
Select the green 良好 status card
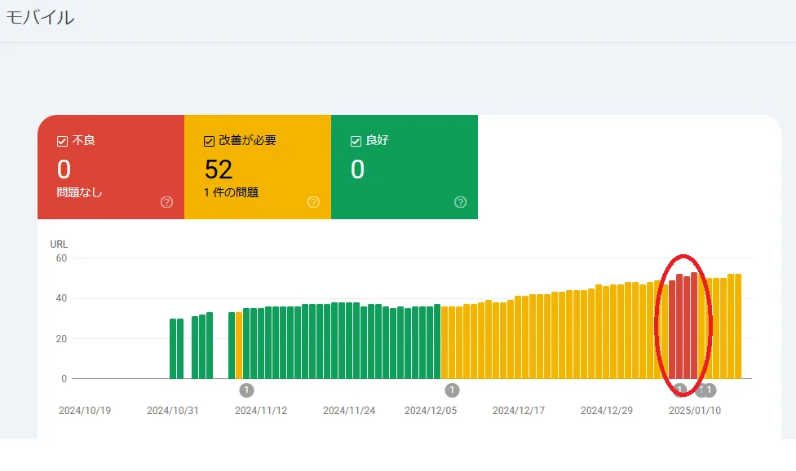point(404,167)
